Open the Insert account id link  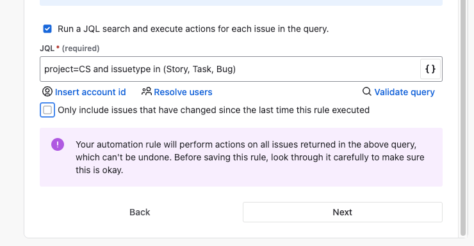pyautogui.click(x=90, y=92)
